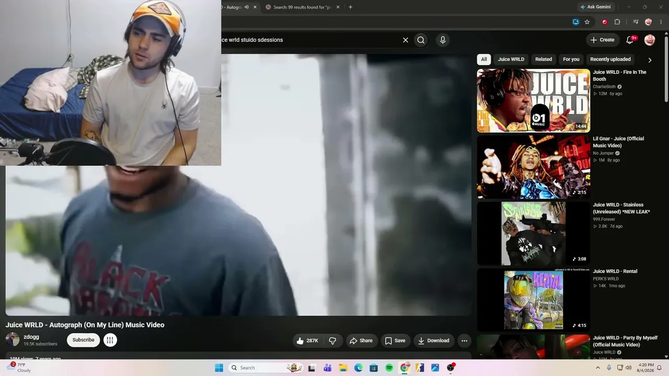Open Microsoft Edge from taskbar
This screenshot has width=669, height=376.
(x=359, y=368)
